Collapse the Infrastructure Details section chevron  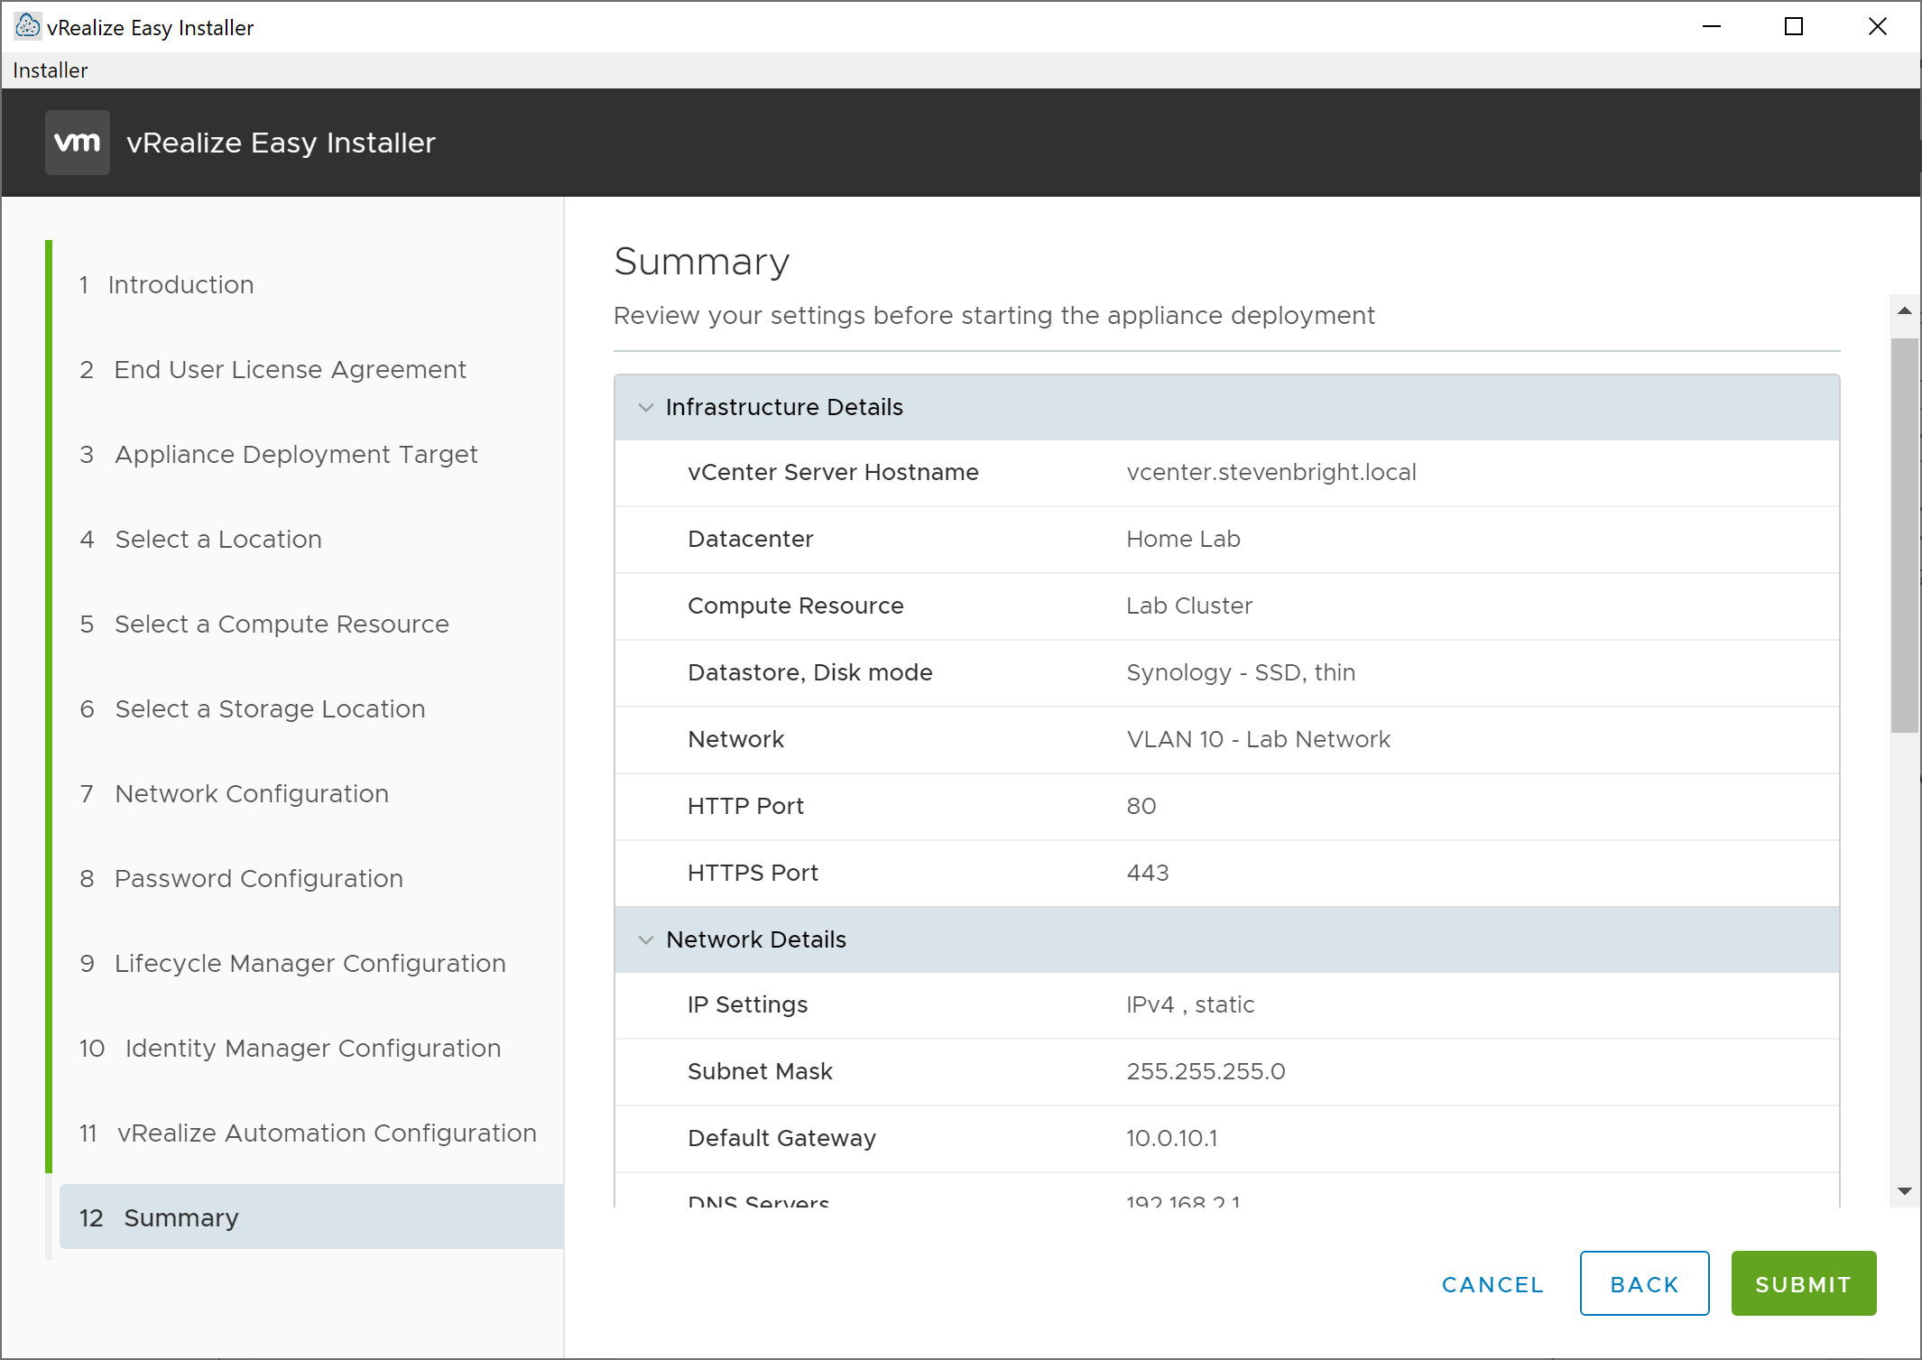tap(646, 407)
